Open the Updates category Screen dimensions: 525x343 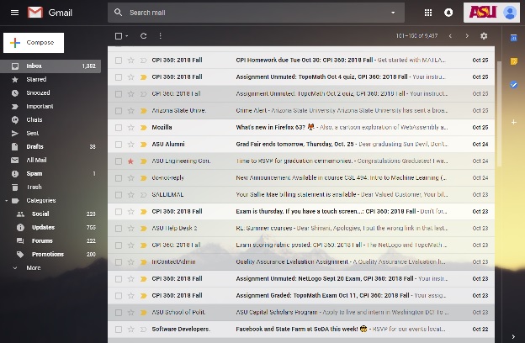point(50,228)
